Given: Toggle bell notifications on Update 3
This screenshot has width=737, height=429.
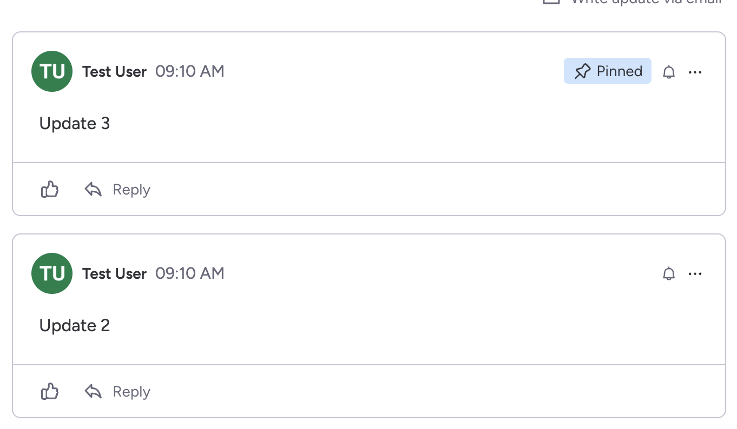Looking at the screenshot, I should pos(669,72).
